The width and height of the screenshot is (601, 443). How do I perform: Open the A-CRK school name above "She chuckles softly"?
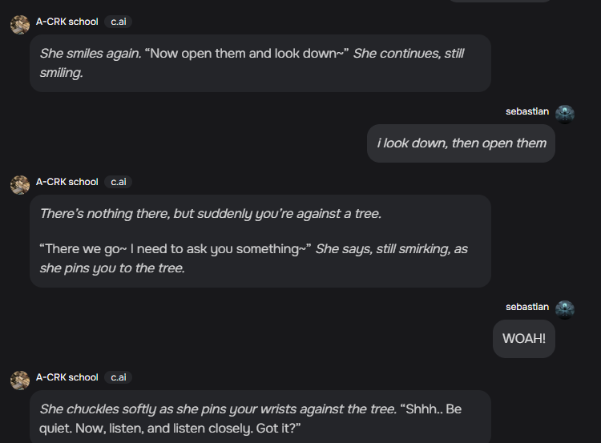click(67, 377)
